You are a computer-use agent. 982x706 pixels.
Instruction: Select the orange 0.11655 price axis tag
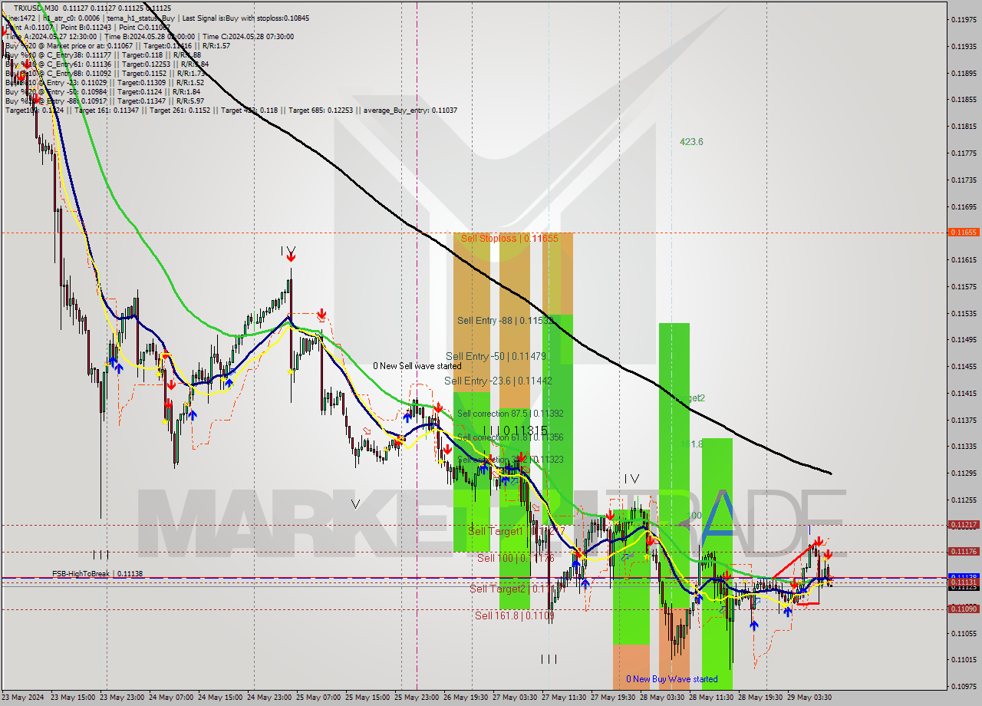pos(964,232)
